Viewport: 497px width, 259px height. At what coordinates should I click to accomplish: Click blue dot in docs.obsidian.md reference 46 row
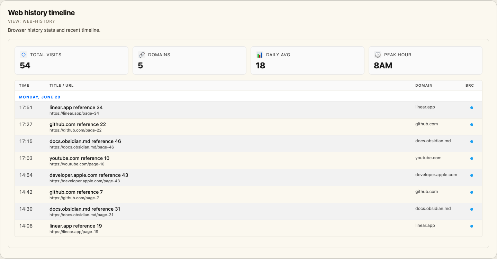tap(471, 142)
